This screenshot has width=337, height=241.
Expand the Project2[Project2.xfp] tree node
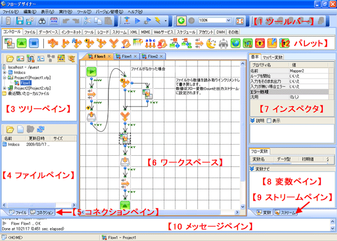[5, 87]
